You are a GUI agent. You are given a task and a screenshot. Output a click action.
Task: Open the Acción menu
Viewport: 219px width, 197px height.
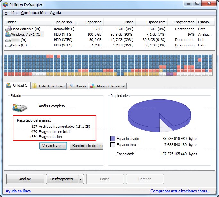click(11, 13)
